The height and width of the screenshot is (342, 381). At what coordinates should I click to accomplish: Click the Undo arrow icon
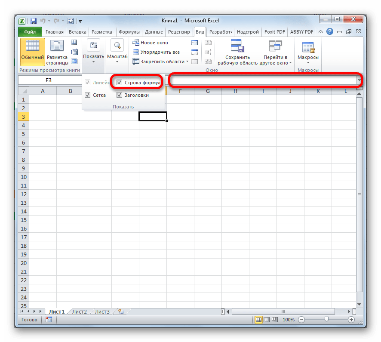[43, 21]
